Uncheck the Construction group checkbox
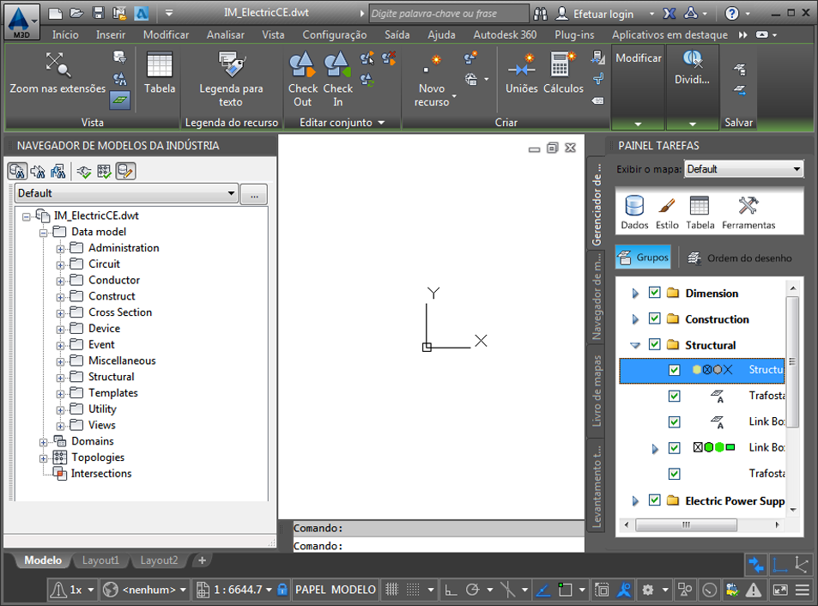The image size is (818, 606). click(x=654, y=318)
